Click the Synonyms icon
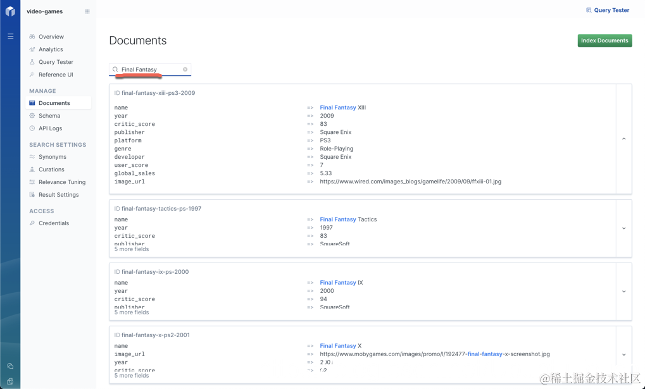The image size is (645, 389). (x=32, y=157)
